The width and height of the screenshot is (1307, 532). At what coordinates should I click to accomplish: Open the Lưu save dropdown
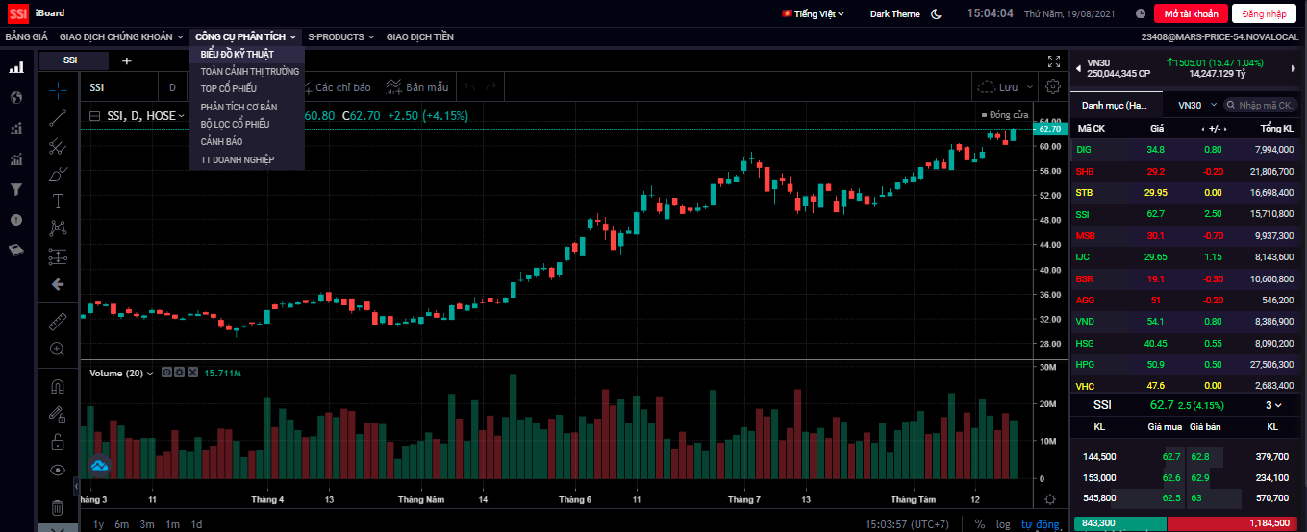coord(1005,87)
